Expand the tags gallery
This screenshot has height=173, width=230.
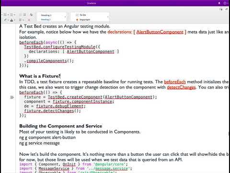[108, 17]
